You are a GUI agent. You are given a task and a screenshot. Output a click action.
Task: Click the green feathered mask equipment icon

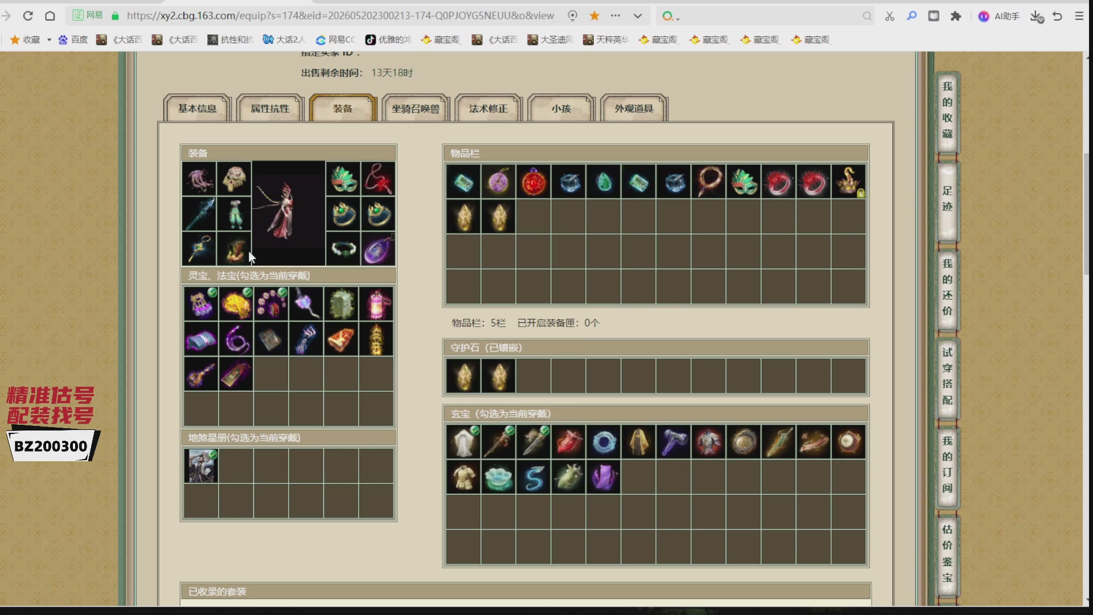(x=343, y=179)
